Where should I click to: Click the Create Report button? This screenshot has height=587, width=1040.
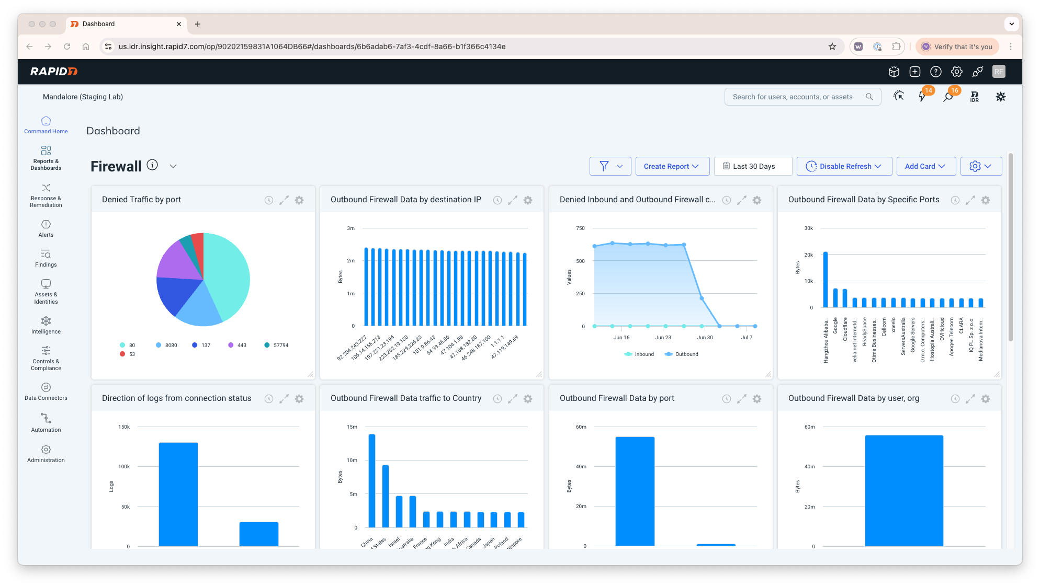(x=672, y=166)
